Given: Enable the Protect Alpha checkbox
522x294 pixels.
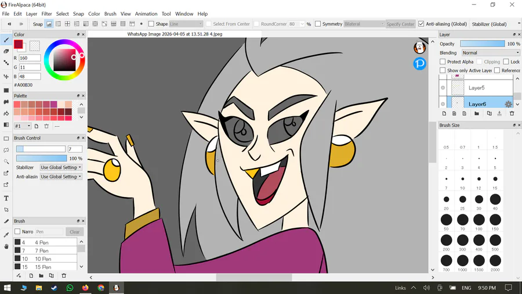Looking at the screenshot, I should [x=443, y=62].
